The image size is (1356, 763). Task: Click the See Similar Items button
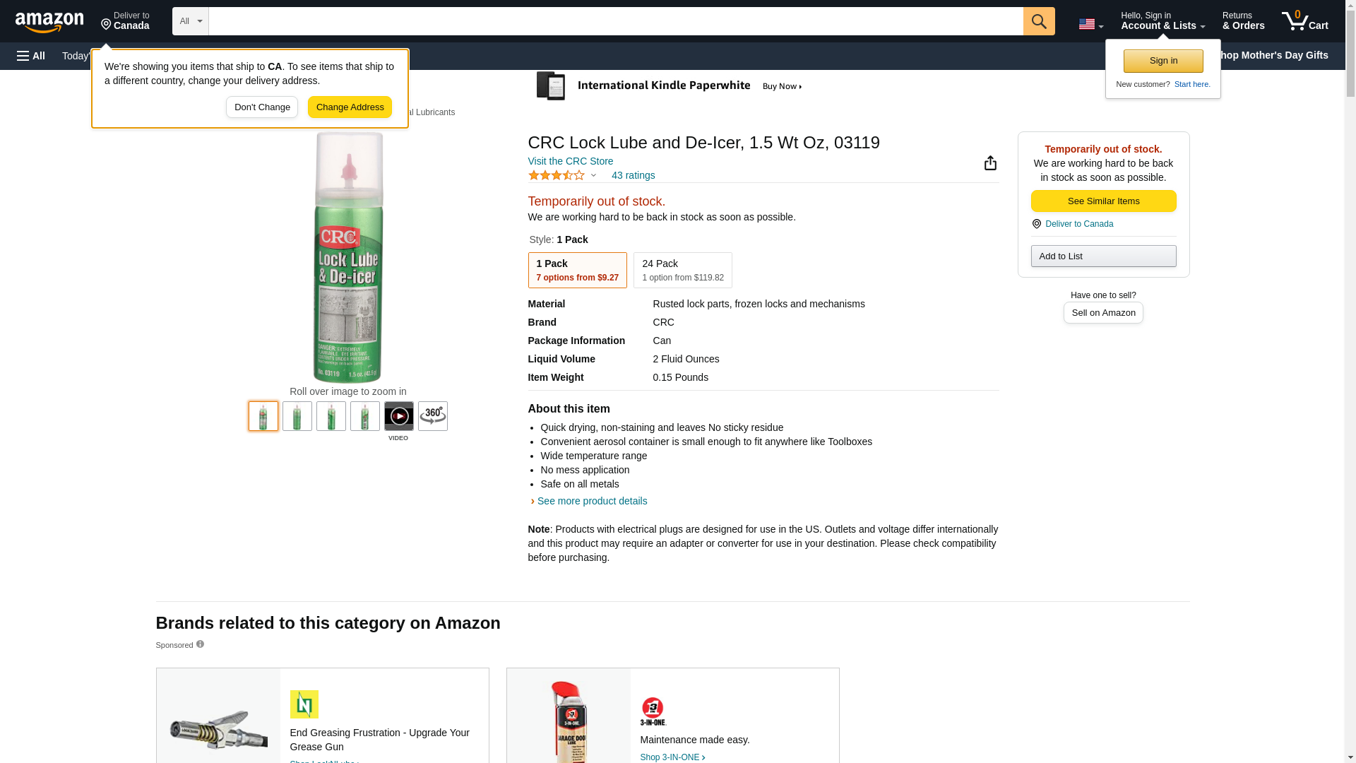pyautogui.click(x=1103, y=201)
